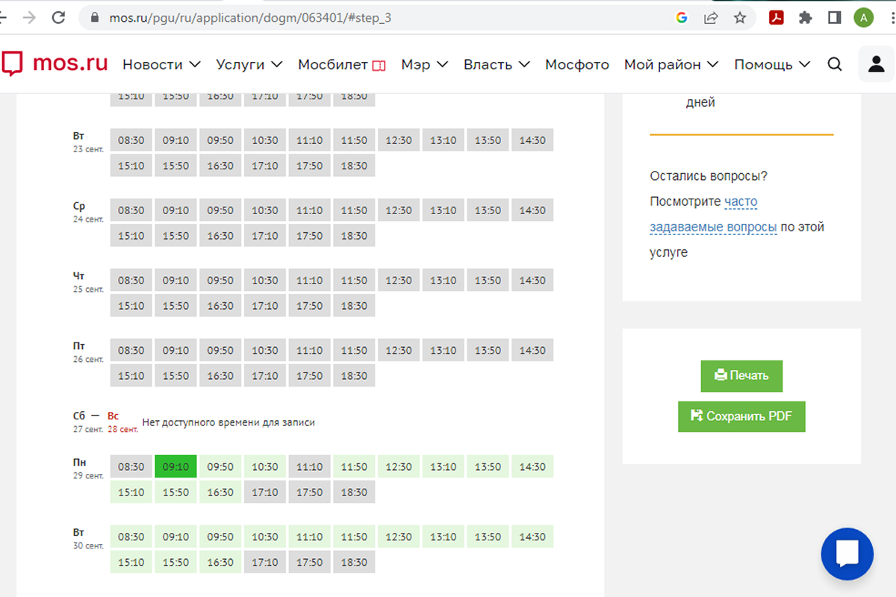Open the mos.ru home logo
Viewport: 896px width, 597px height.
(x=55, y=64)
